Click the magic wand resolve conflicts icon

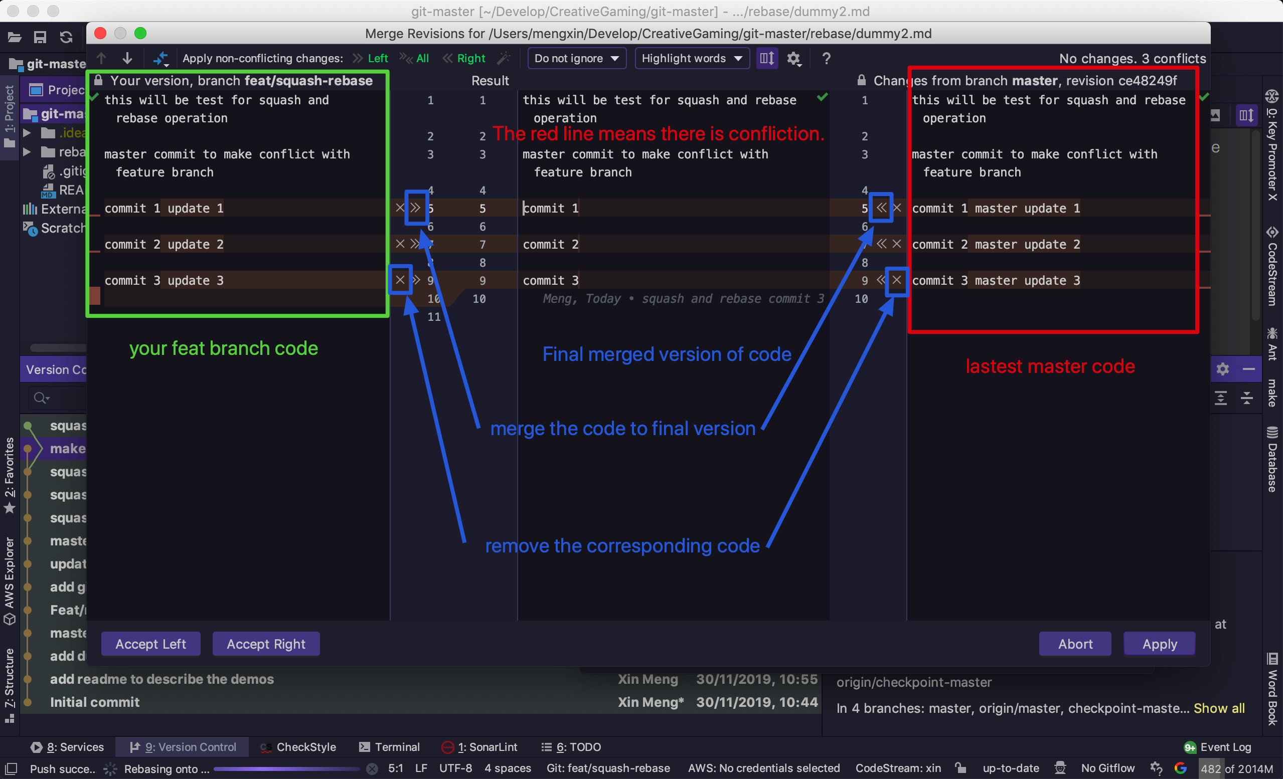coord(503,58)
